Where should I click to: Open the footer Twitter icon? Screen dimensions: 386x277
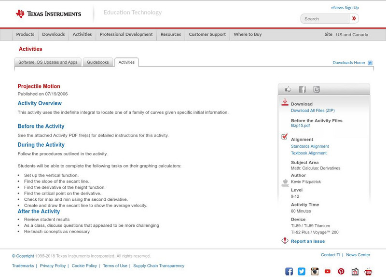[x=302, y=271]
